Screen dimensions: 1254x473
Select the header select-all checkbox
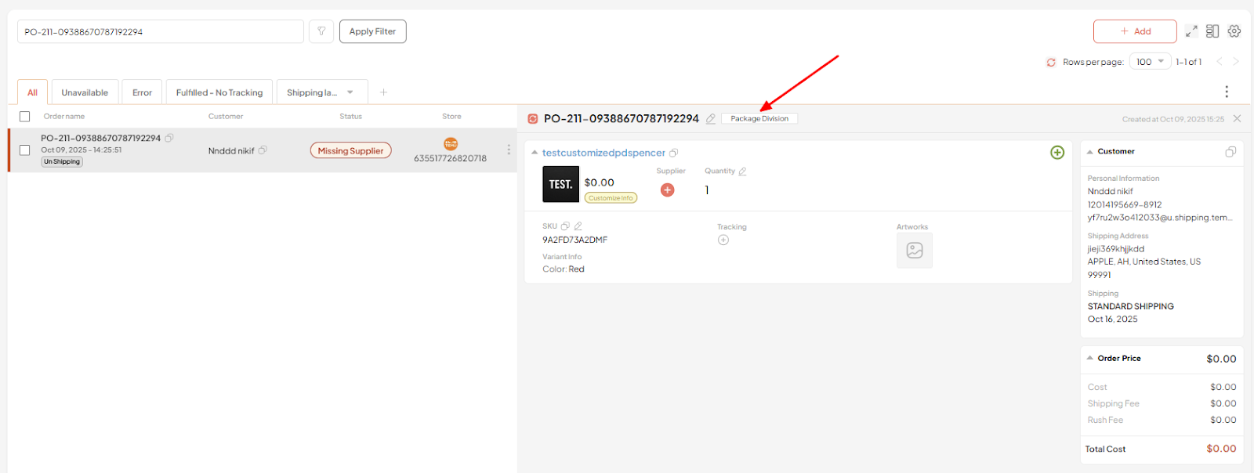[x=25, y=117]
